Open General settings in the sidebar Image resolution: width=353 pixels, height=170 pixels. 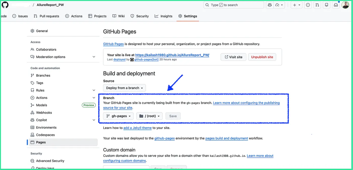point(63,31)
